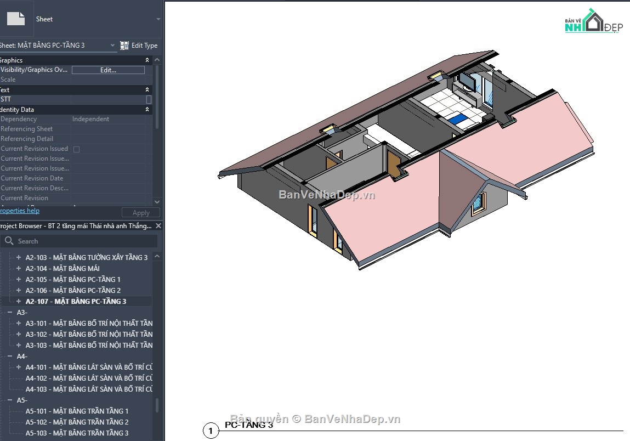Select the 3D house model in viewport
Image resolution: width=630 pixels, height=441 pixels.
406,161
